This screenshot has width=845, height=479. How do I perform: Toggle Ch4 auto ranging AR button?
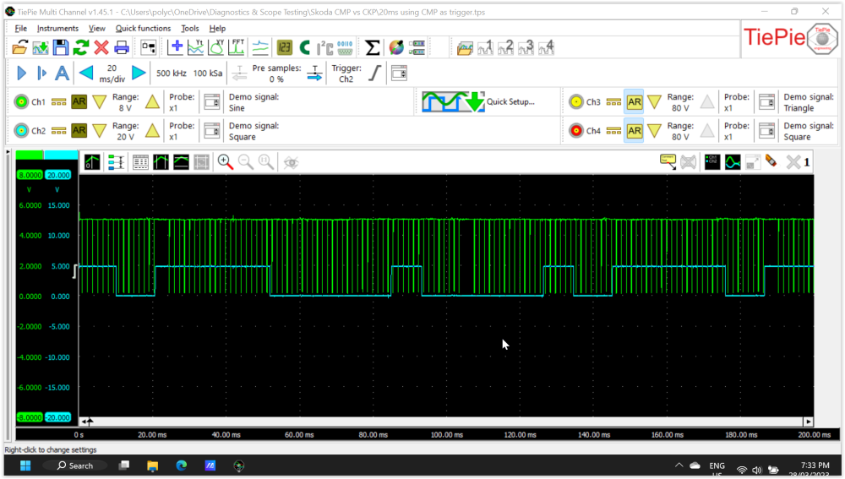point(635,130)
